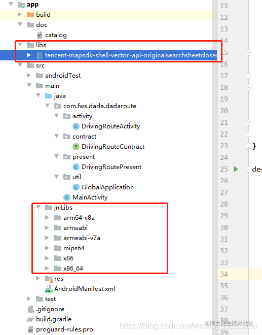Toggle the code fold marker on line 21
The width and height of the screenshot is (262, 335).
248,122
